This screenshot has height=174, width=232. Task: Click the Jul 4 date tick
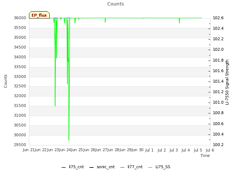pos(186,150)
